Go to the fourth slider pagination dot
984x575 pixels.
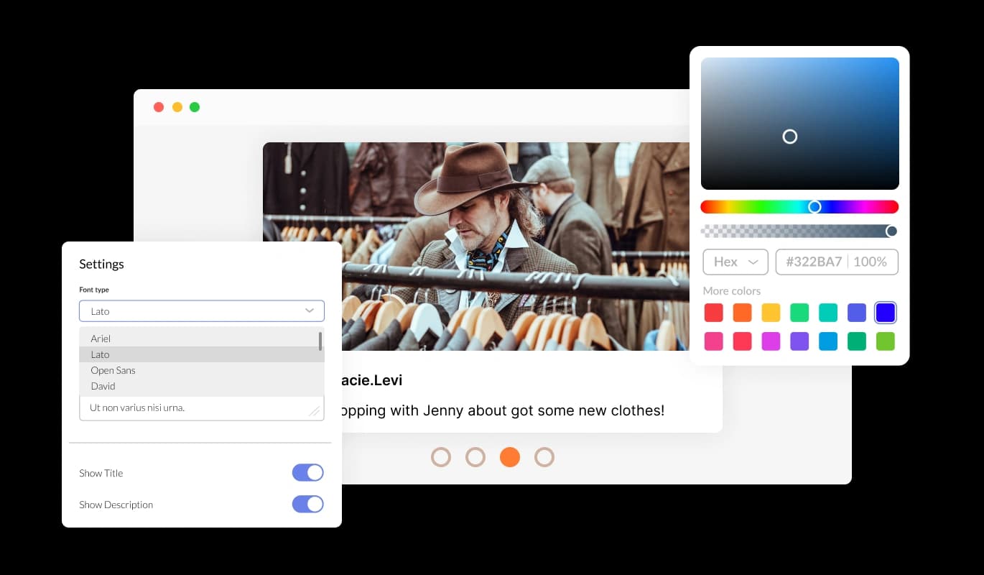(544, 457)
